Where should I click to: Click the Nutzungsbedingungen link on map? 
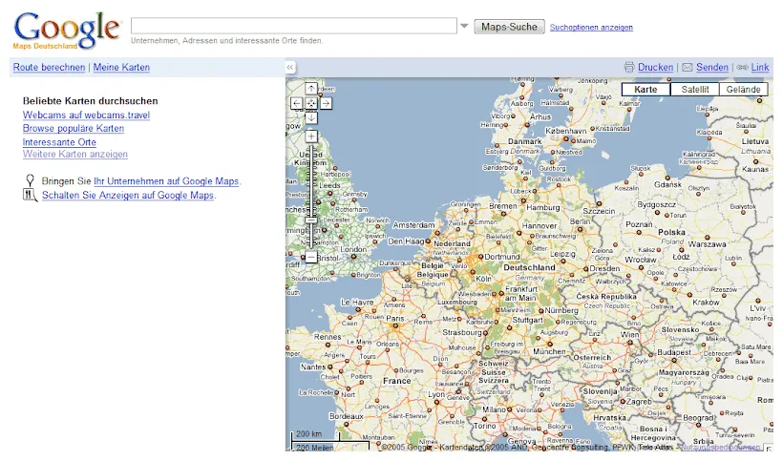coord(720,447)
